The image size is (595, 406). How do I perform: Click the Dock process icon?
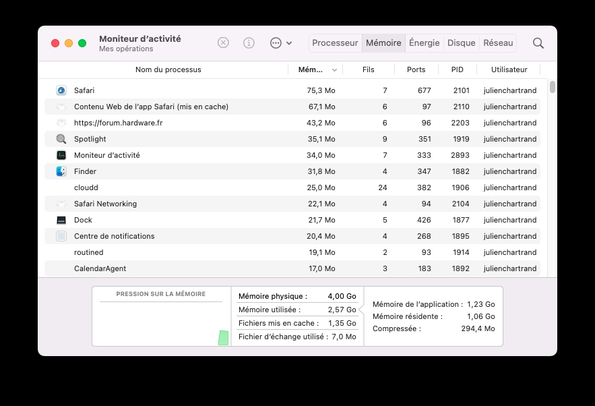coord(61,220)
